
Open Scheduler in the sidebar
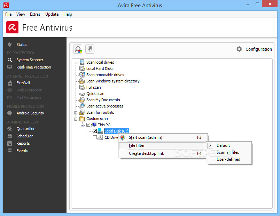pyautogui.click(x=24, y=136)
